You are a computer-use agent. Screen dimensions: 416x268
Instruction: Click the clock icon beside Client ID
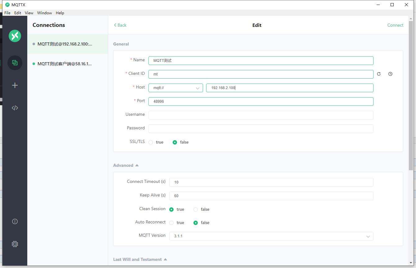pos(390,74)
